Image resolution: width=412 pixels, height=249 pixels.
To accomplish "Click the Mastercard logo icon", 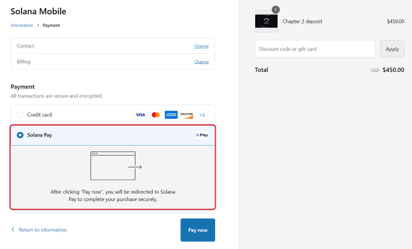I will pos(156,115).
